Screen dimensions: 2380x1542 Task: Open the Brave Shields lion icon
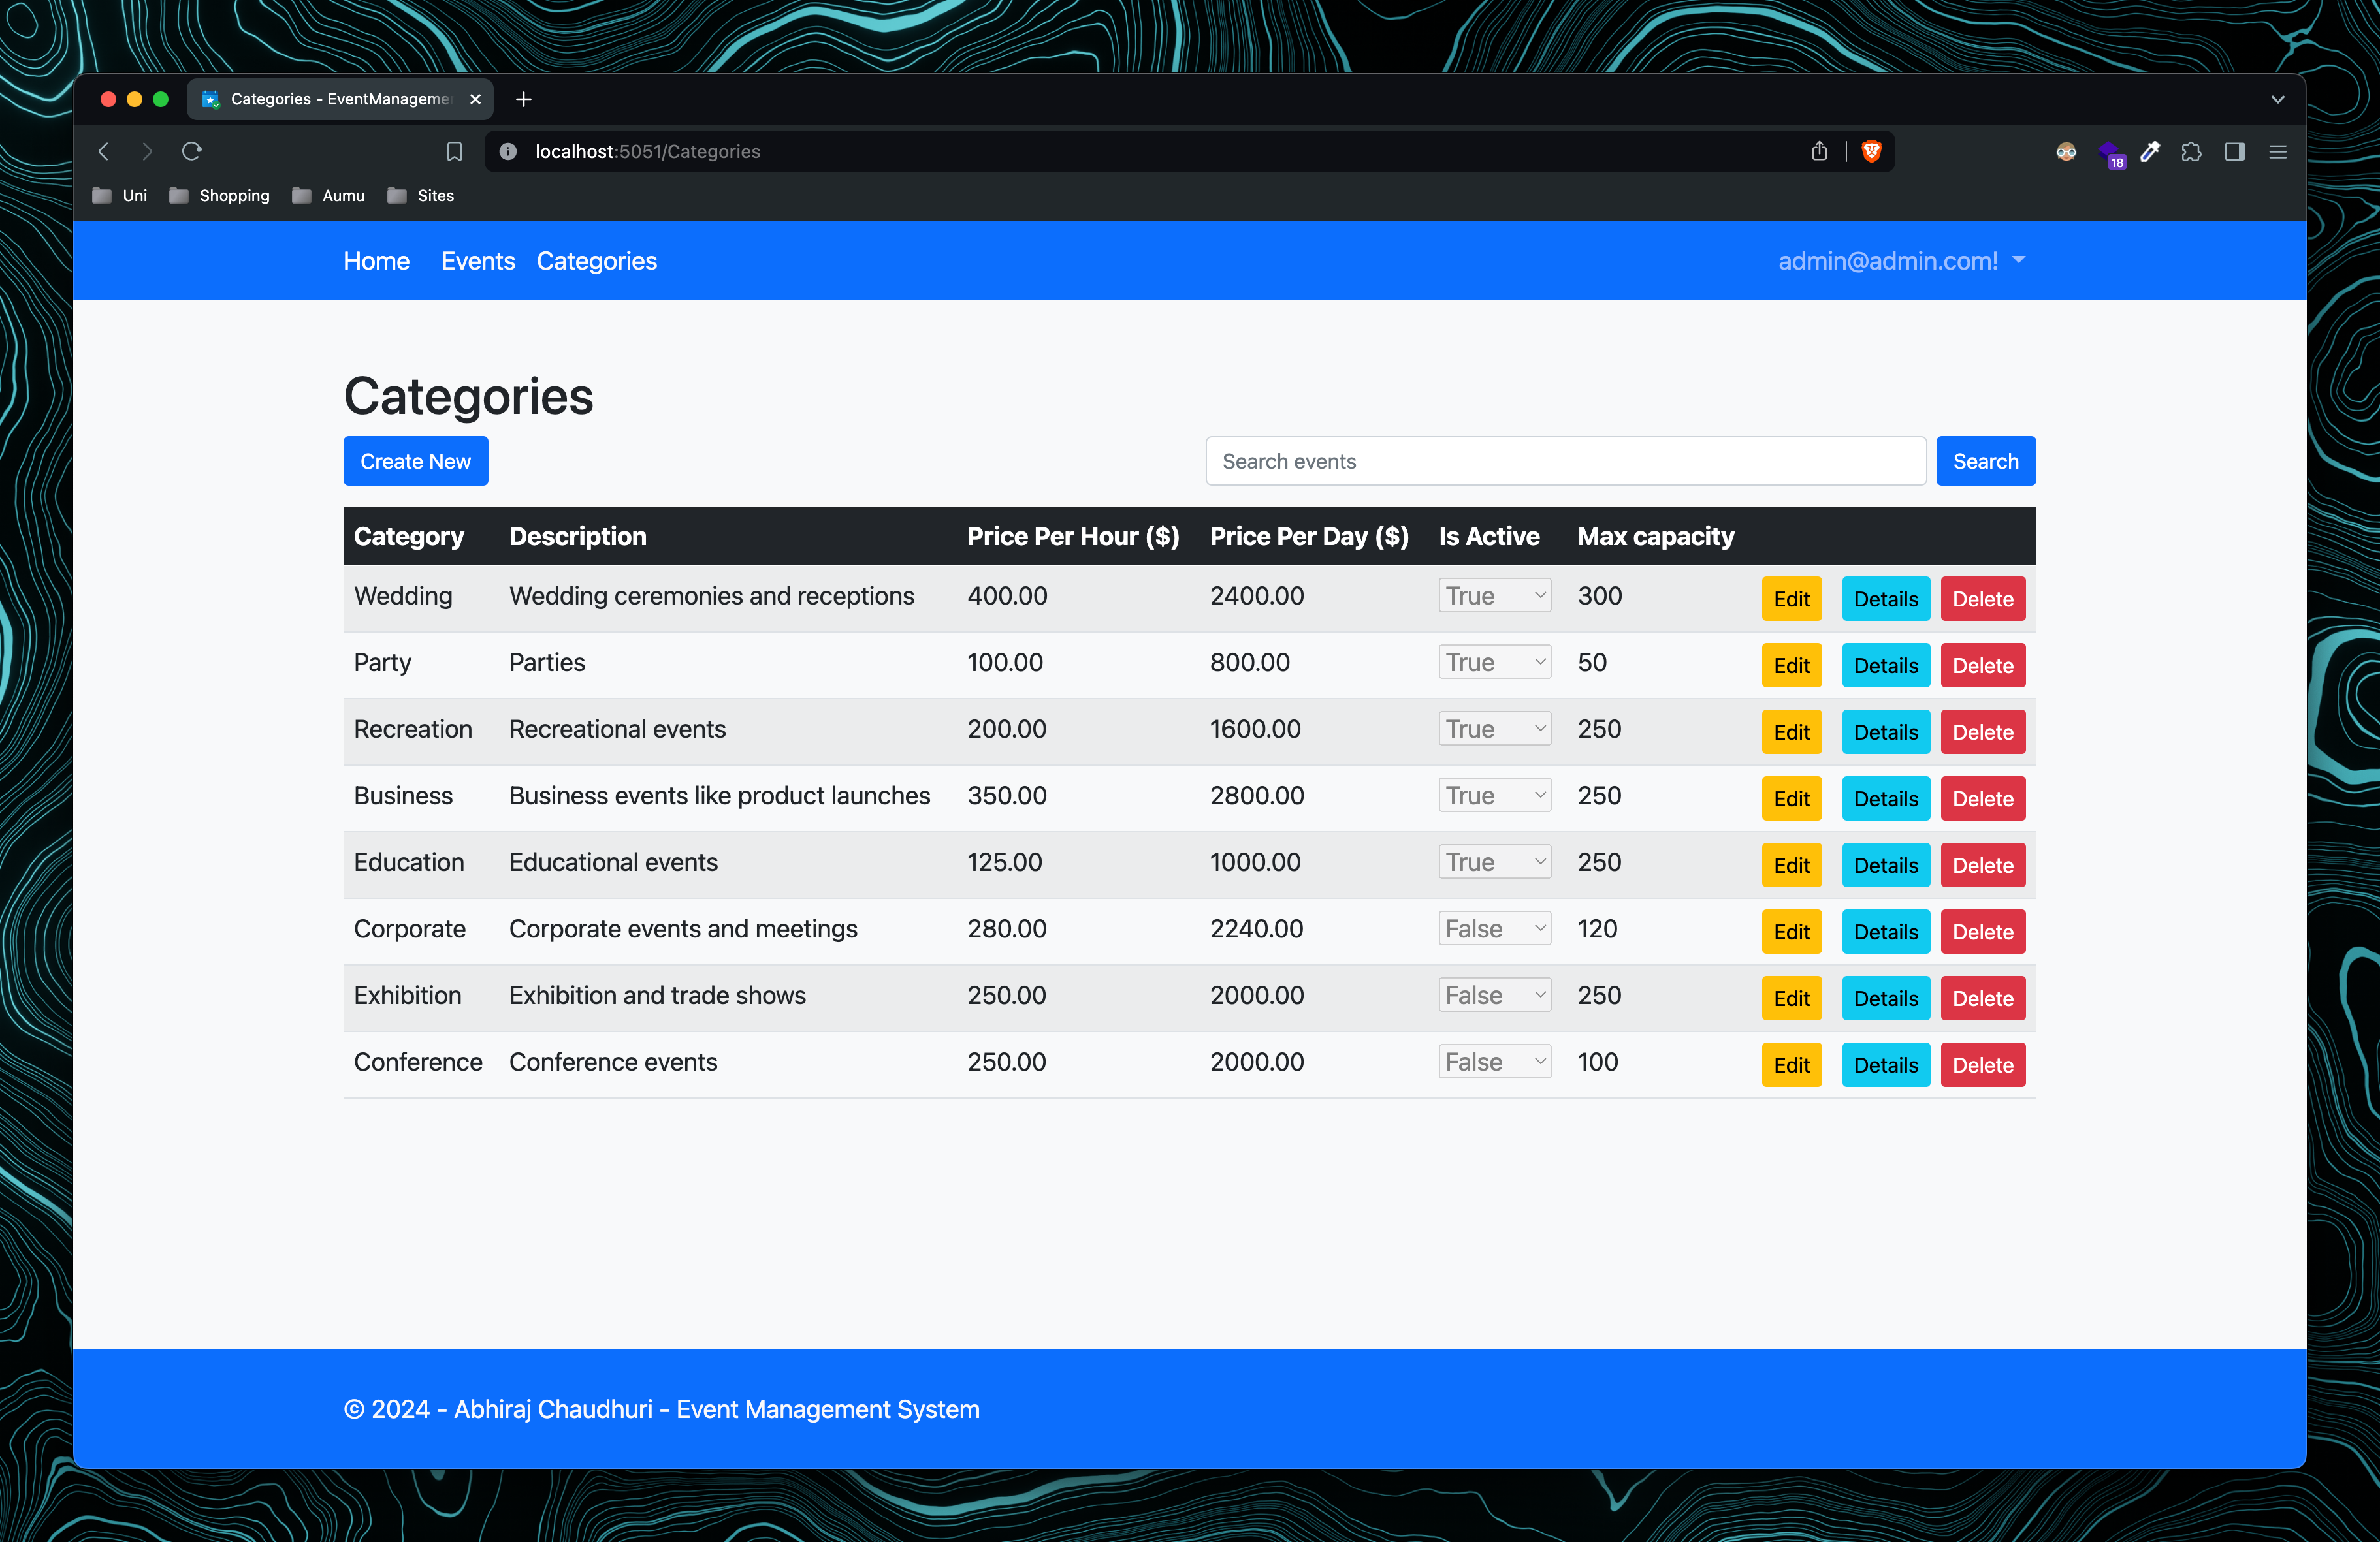[x=1871, y=151]
